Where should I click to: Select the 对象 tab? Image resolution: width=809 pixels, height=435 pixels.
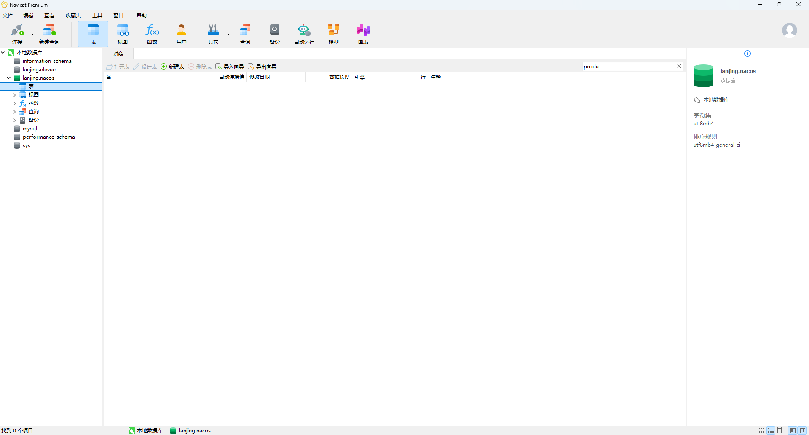[118, 54]
